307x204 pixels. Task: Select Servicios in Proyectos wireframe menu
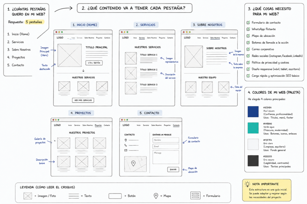(77, 125)
